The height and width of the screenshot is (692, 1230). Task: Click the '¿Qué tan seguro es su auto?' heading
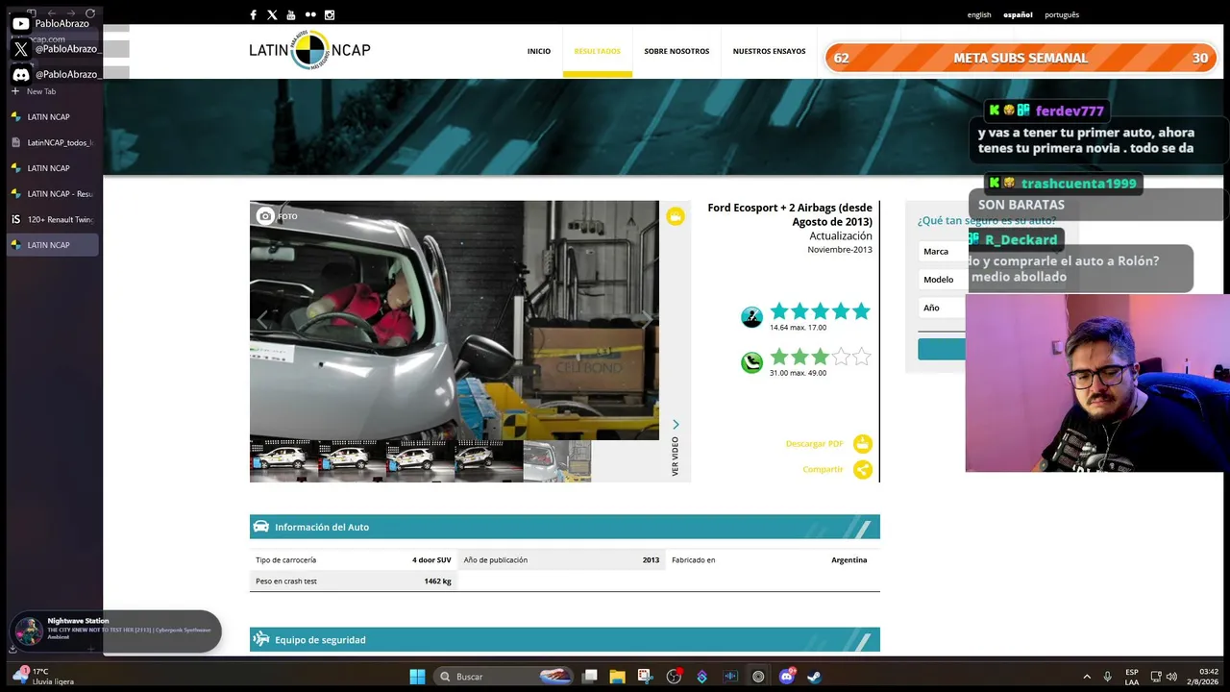click(x=986, y=221)
